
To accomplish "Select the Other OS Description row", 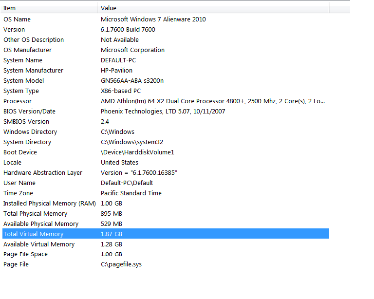I will point(34,40).
